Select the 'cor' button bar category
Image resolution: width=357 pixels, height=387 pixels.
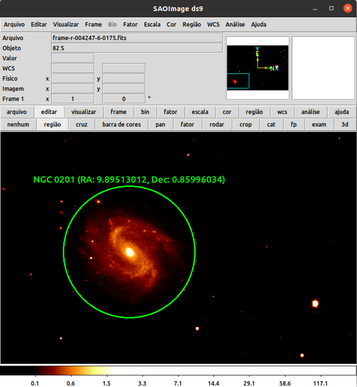(x=227, y=112)
